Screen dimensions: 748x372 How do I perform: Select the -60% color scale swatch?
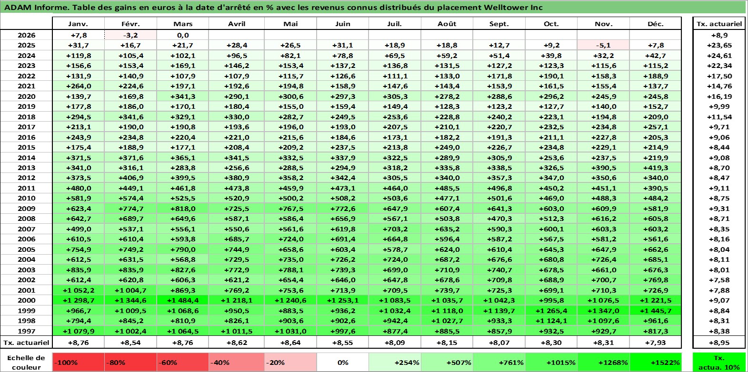(x=183, y=362)
